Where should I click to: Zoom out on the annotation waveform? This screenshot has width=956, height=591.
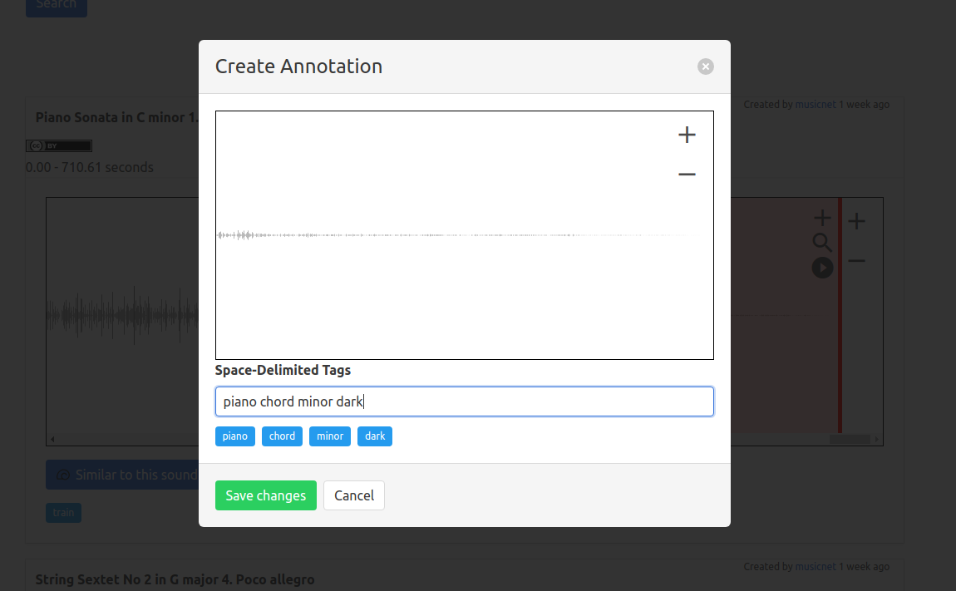point(687,175)
